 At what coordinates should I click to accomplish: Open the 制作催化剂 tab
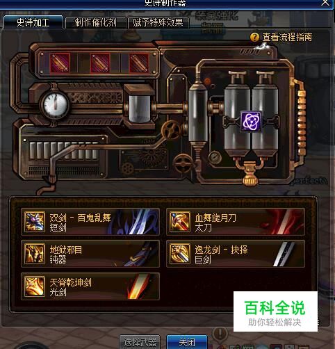coord(95,23)
